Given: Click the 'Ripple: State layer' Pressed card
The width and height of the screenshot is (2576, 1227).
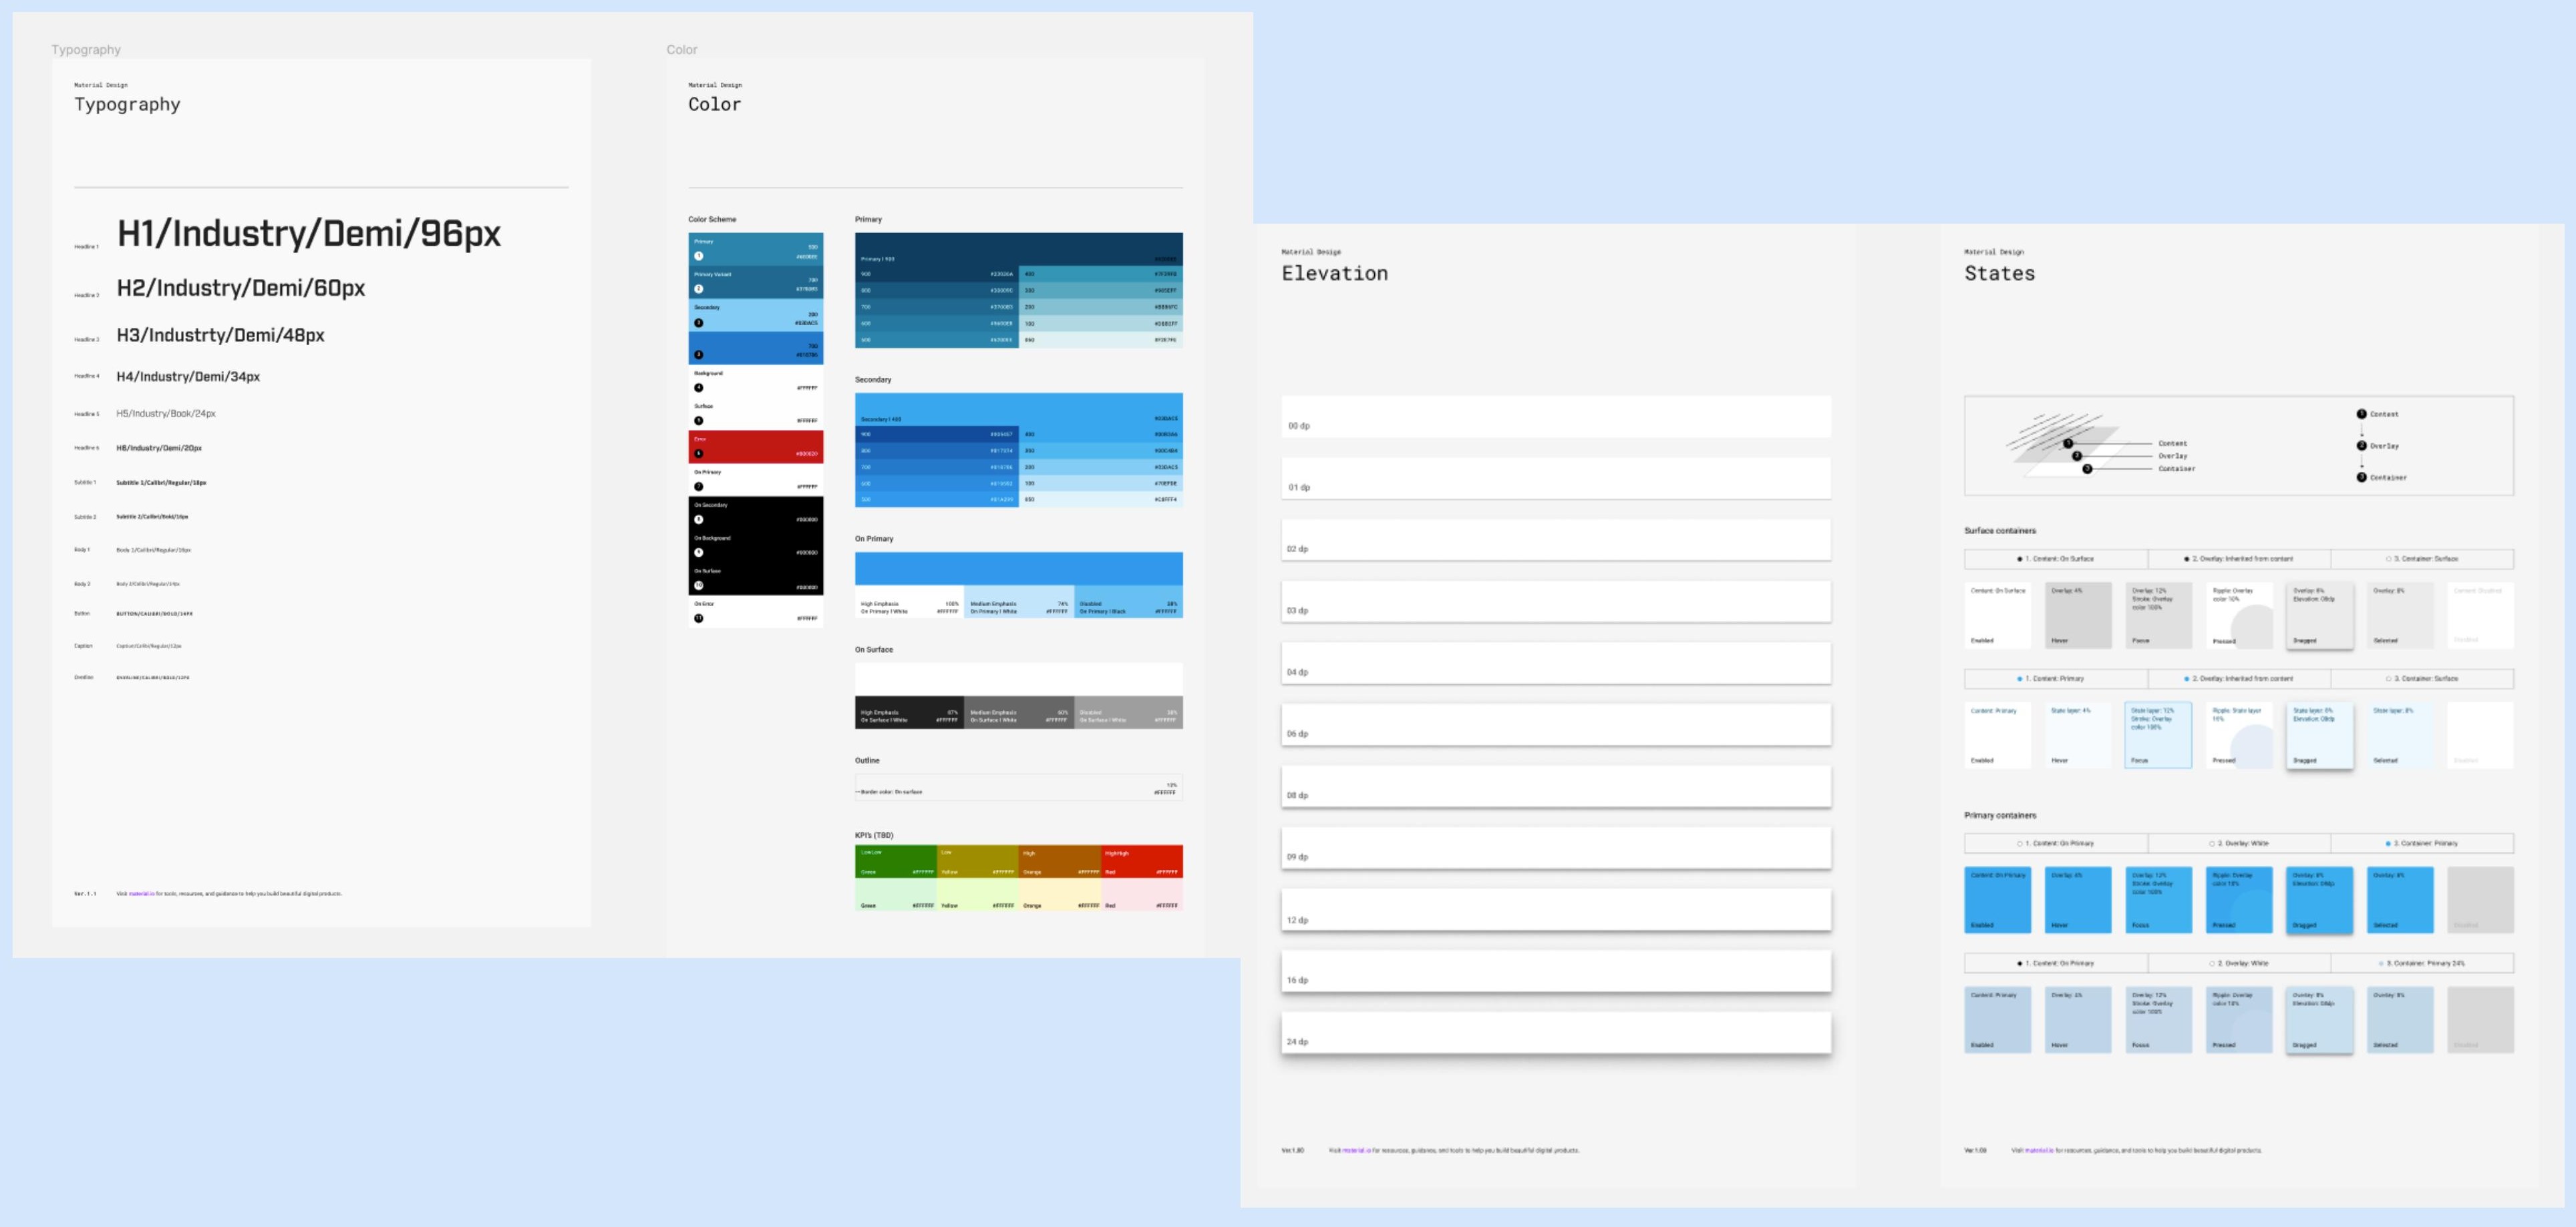Looking at the screenshot, I should click(x=2239, y=736).
